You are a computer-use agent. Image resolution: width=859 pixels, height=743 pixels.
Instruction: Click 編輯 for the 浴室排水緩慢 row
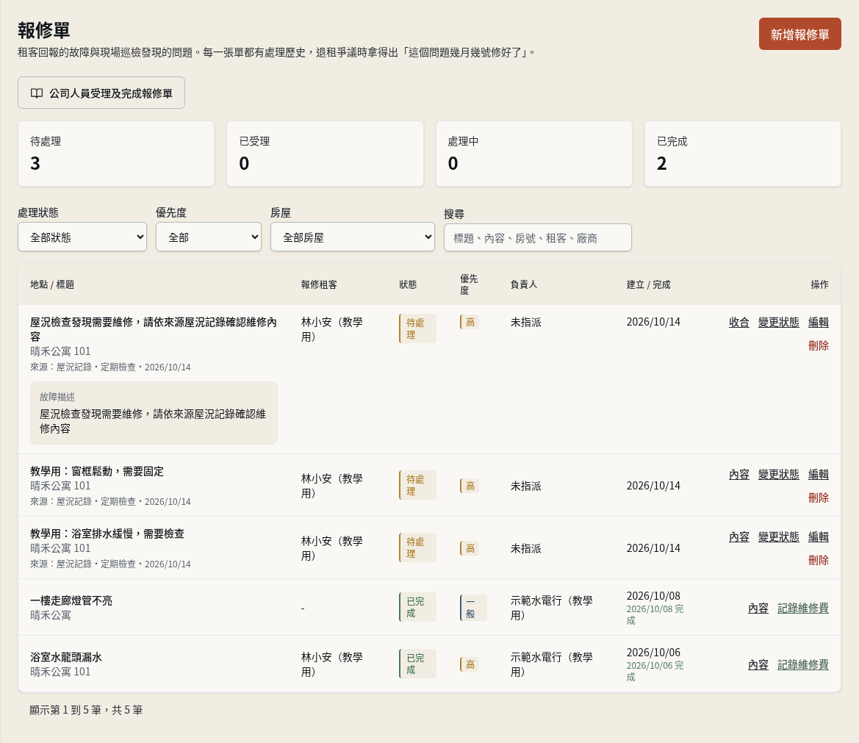(819, 537)
